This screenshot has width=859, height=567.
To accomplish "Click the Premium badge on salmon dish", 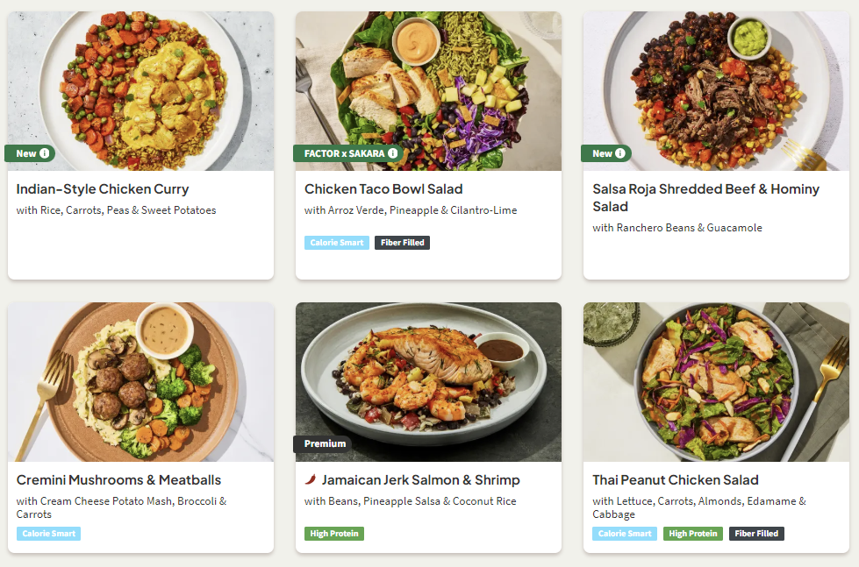I will click(x=324, y=444).
